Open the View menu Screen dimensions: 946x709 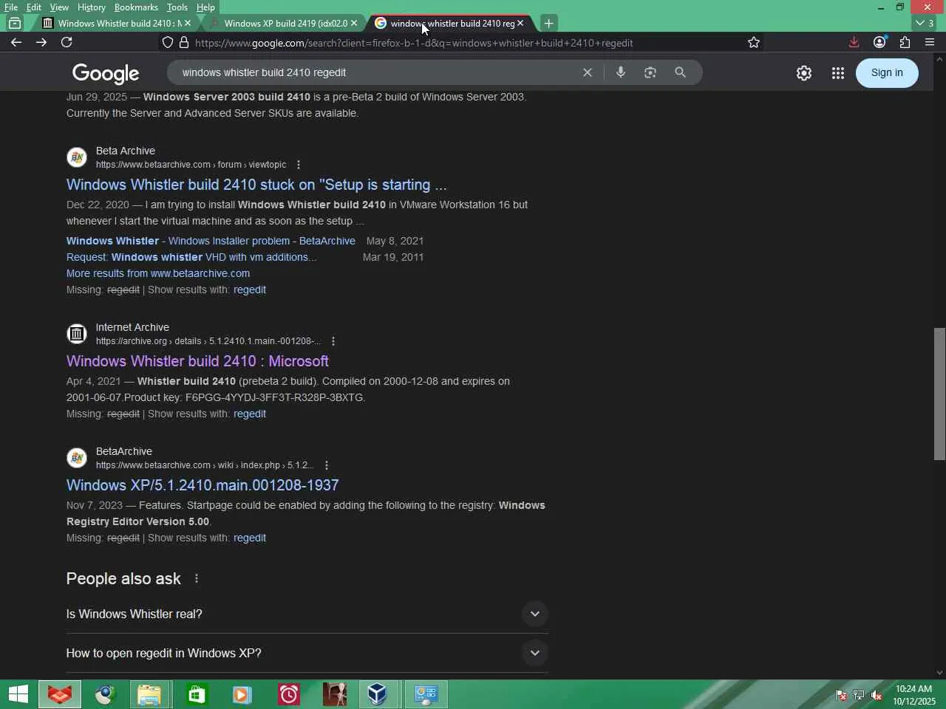click(x=59, y=7)
